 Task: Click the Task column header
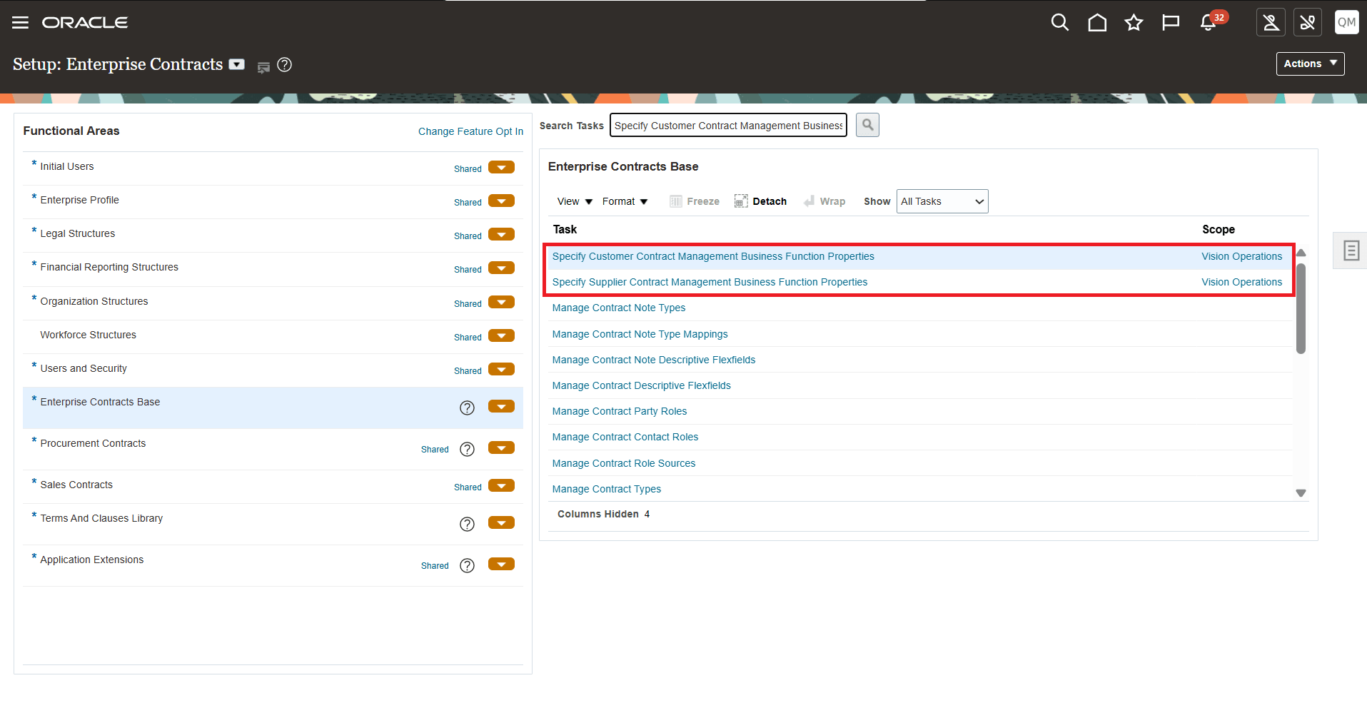565,229
